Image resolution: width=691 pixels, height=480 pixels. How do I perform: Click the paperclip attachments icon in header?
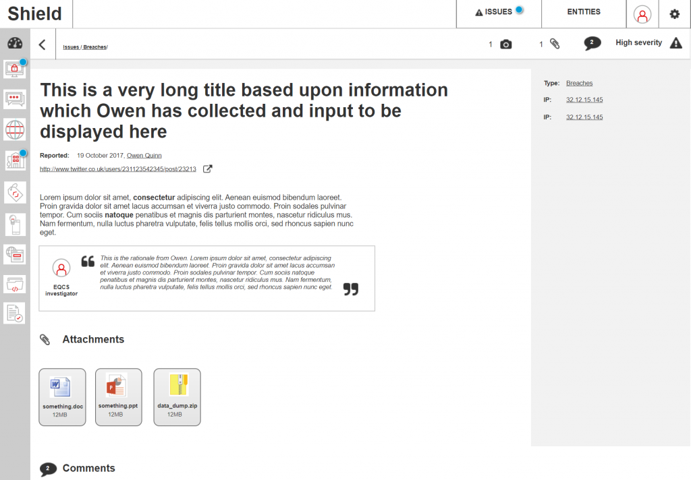[x=555, y=44]
